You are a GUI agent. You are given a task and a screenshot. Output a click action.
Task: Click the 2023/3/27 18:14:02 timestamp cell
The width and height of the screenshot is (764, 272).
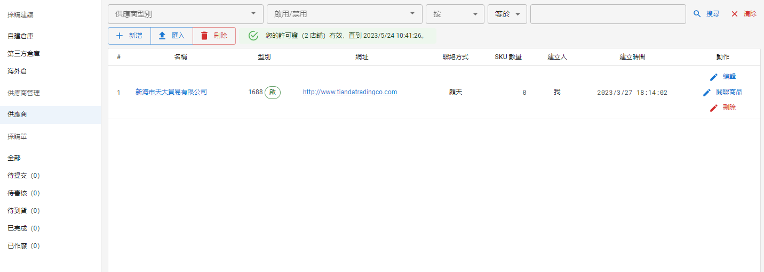point(632,93)
